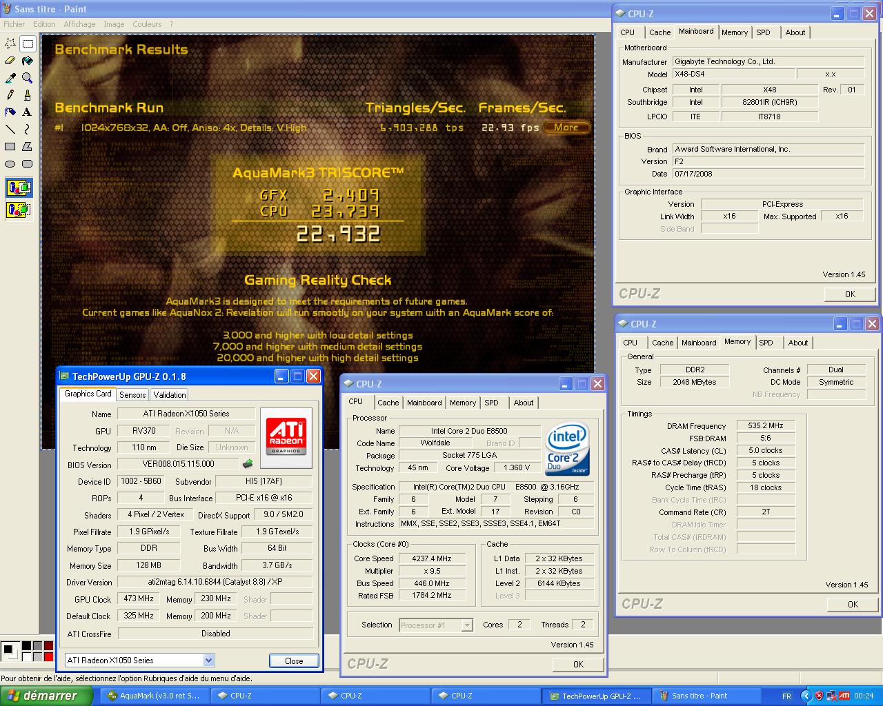Image resolution: width=883 pixels, height=706 pixels.
Task: Select the rectangular Select tool in Paint
Action: 28,43
